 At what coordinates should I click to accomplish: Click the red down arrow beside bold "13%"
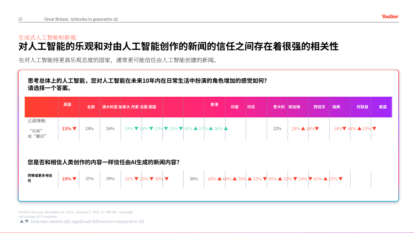[x=74, y=129]
